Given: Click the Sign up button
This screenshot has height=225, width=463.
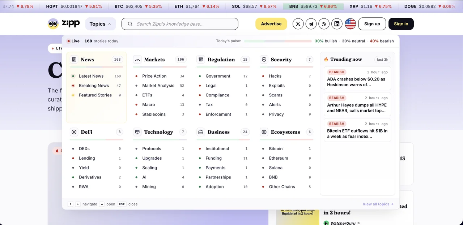Looking at the screenshot, I should [372, 24].
